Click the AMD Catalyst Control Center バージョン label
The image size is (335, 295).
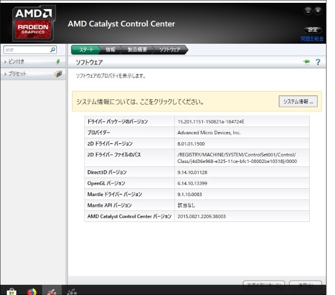(129, 216)
